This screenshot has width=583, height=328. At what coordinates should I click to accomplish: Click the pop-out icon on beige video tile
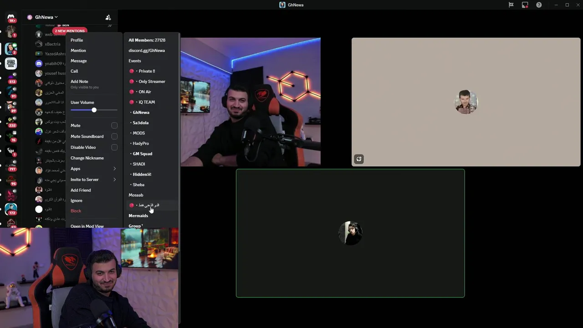pos(359,159)
